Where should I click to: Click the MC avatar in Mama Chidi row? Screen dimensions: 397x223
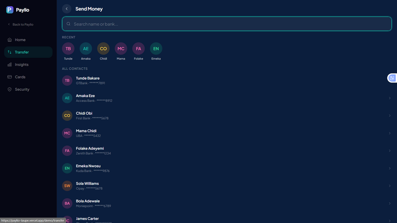[67, 133]
